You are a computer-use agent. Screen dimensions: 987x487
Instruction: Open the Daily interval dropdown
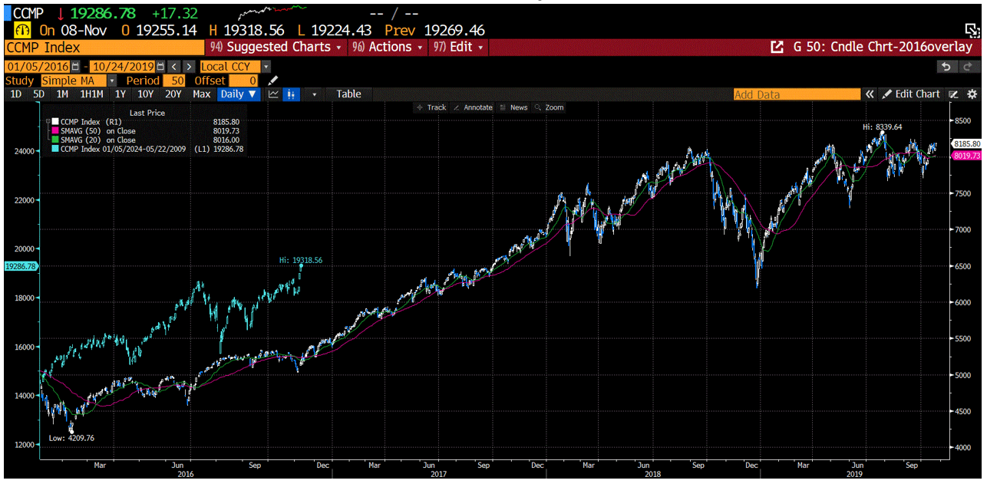[239, 94]
